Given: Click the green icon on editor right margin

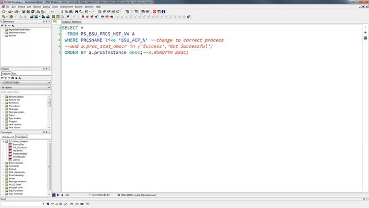Looking at the screenshot, I should 365,38.
